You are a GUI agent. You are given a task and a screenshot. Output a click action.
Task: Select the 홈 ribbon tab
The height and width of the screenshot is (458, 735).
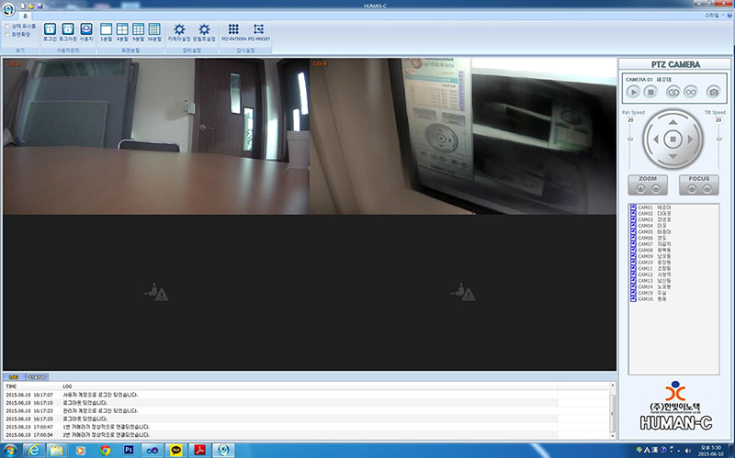pyautogui.click(x=25, y=17)
